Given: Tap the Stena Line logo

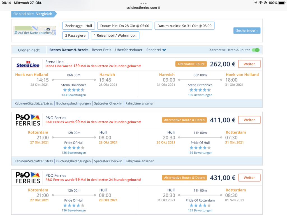Looking at the screenshot, I should coord(28,64).
